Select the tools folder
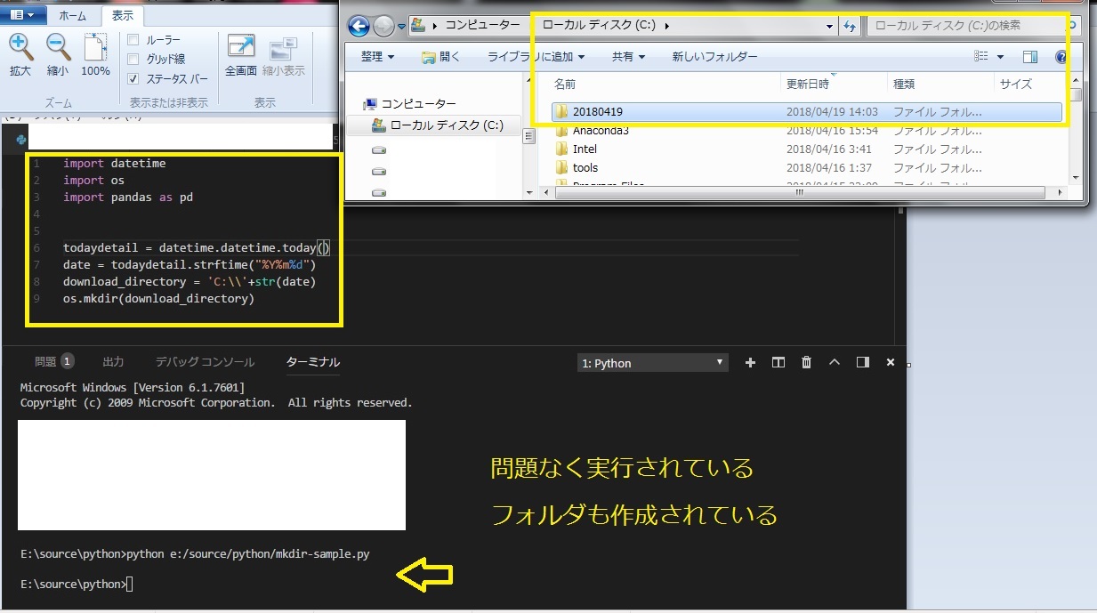Screen dimensions: 1097x613 585,167
